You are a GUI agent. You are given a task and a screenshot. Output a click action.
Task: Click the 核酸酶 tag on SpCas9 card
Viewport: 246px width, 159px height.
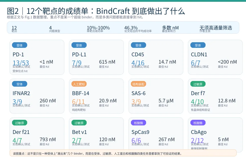coord(139,123)
